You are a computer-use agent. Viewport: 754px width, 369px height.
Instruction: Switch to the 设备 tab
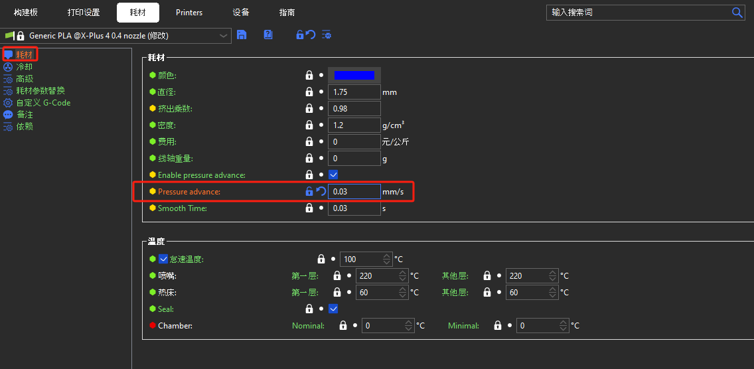[x=241, y=13]
